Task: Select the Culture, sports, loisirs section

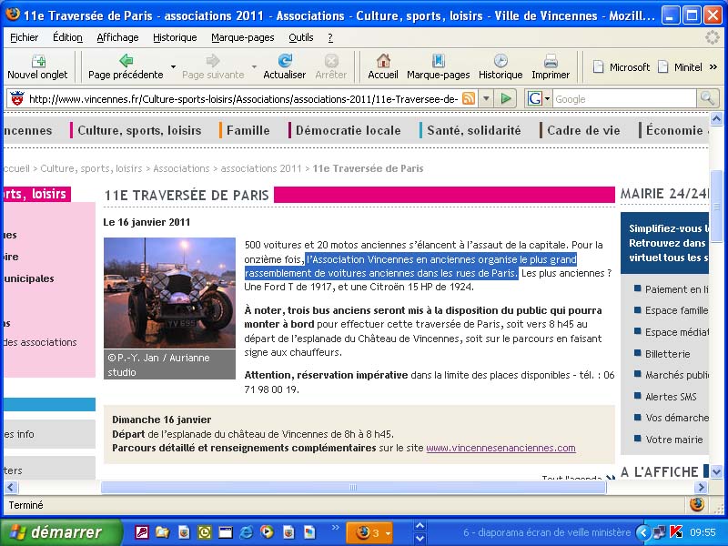Action: point(139,130)
